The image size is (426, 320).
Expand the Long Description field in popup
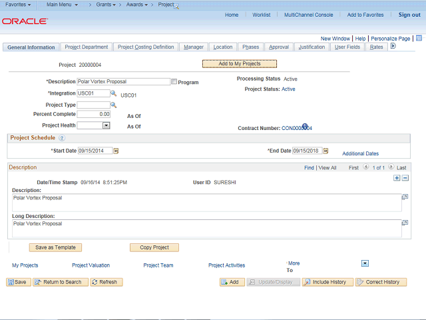405,223
